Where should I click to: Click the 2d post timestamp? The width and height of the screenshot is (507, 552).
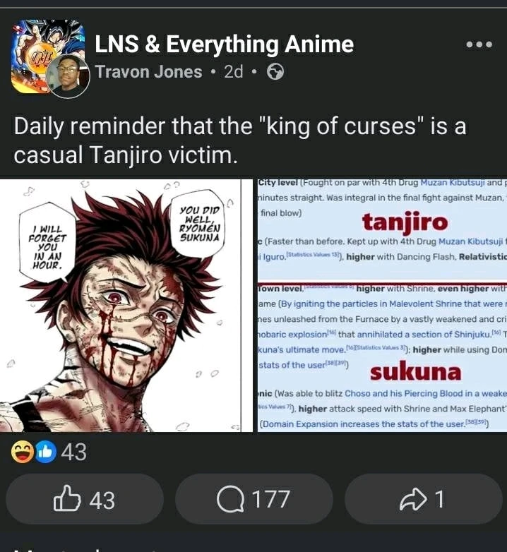(x=234, y=72)
